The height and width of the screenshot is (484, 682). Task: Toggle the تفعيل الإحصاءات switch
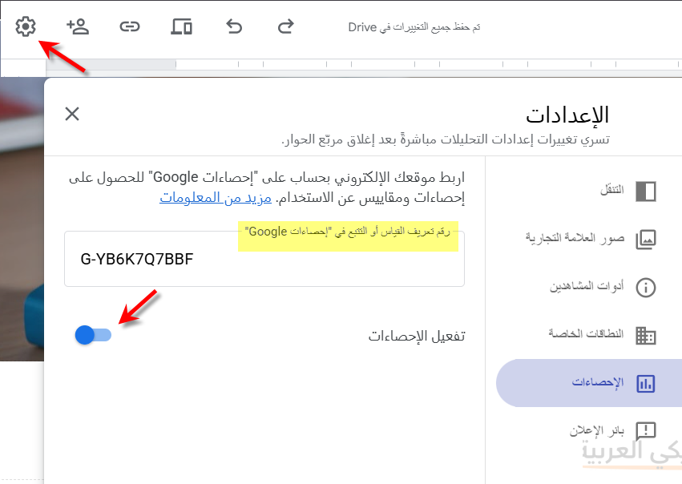coord(93,335)
